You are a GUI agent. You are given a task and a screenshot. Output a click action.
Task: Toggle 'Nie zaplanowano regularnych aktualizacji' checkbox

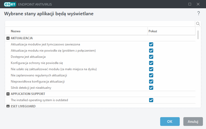click(x=151, y=75)
